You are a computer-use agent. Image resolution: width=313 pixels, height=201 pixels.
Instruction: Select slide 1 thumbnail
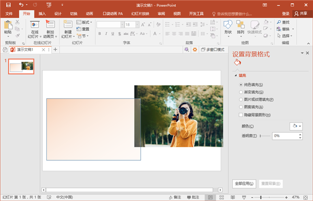tap(21, 66)
